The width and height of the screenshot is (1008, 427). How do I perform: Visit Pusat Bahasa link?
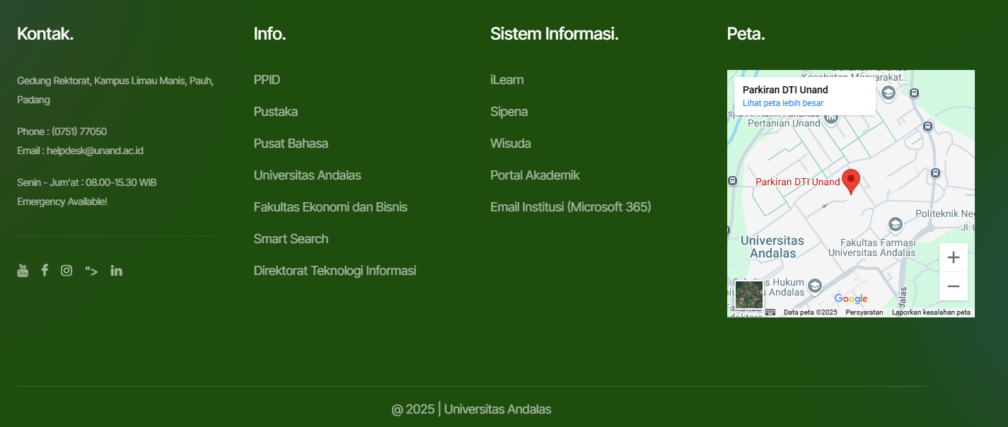(x=291, y=144)
